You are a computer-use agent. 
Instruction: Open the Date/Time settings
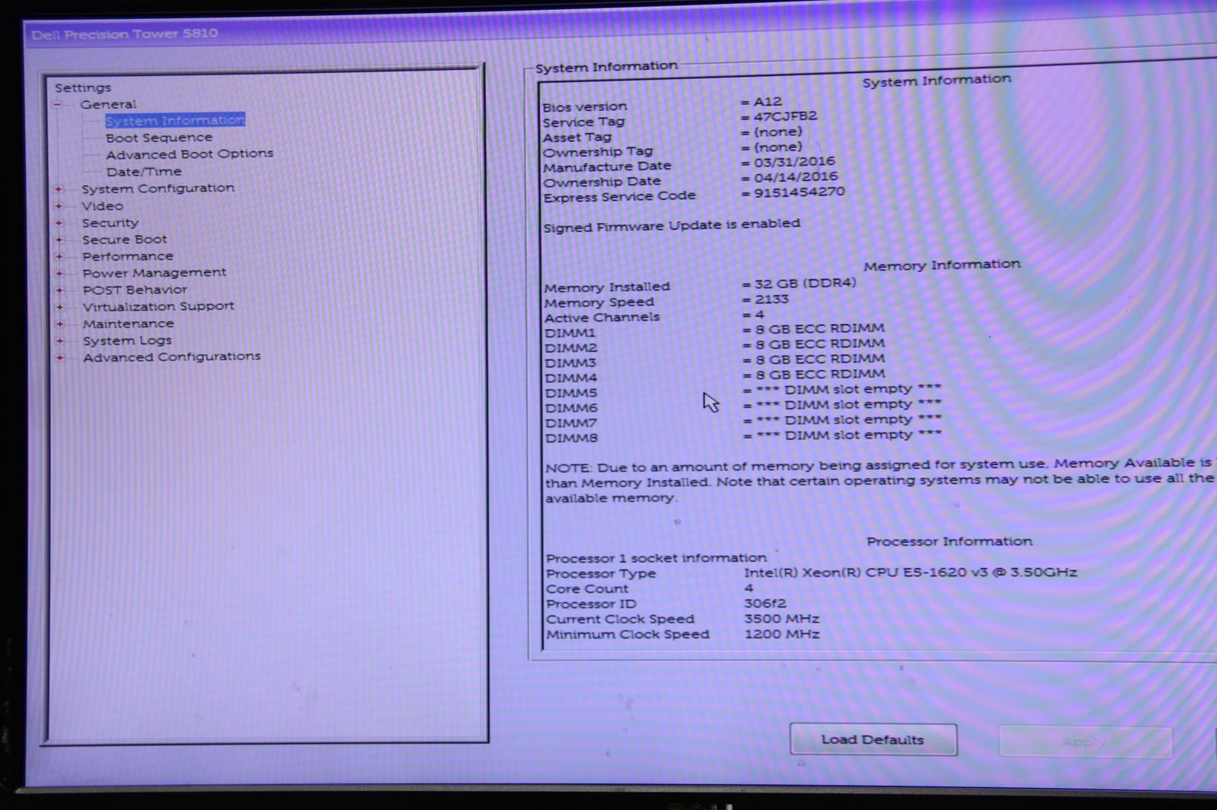(144, 172)
